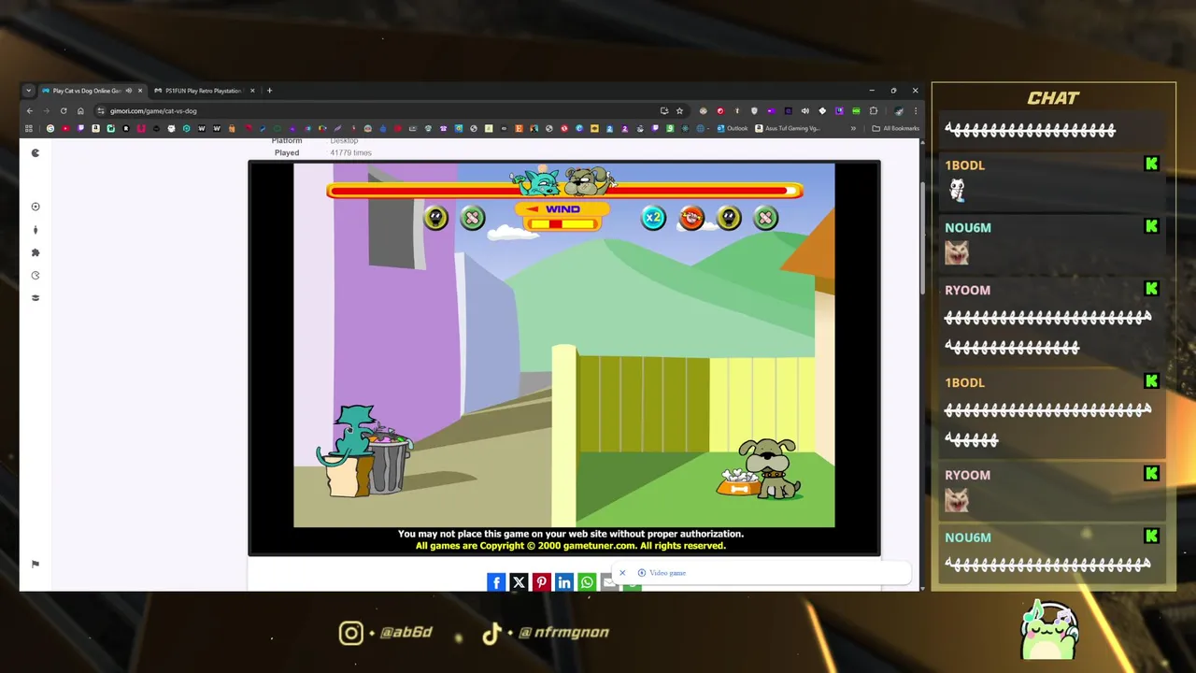The image size is (1196, 673).
Task: Open the browser home page
Action: click(80, 110)
